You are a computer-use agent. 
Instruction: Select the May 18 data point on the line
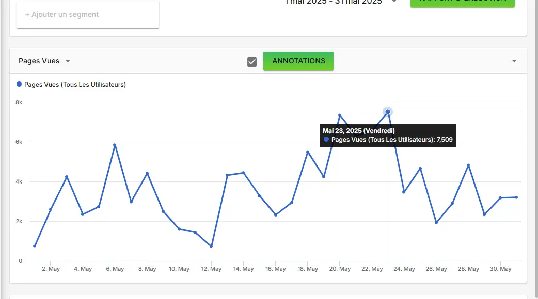[308, 152]
